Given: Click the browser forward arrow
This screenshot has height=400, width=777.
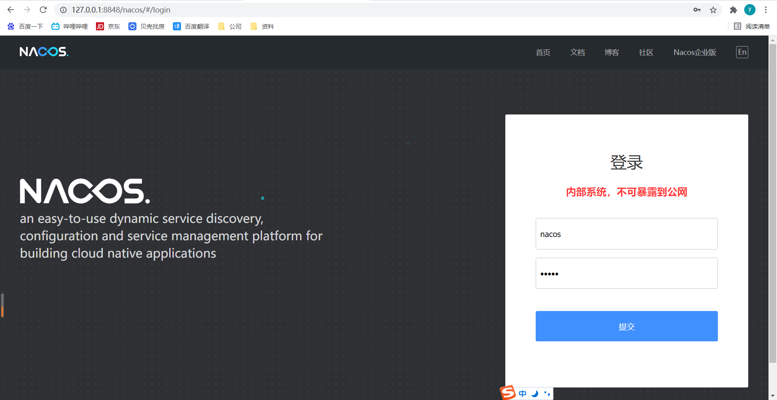Looking at the screenshot, I should click(27, 10).
